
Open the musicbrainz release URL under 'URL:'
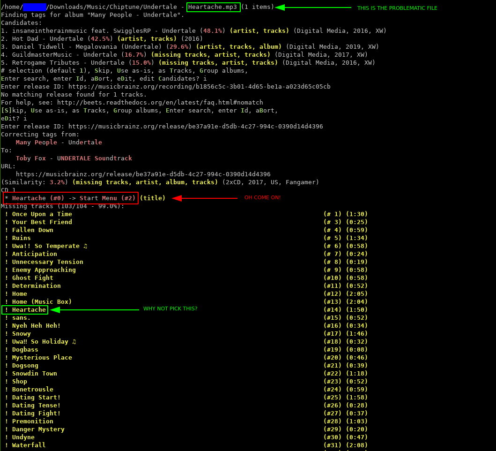(x=143, y=174)
